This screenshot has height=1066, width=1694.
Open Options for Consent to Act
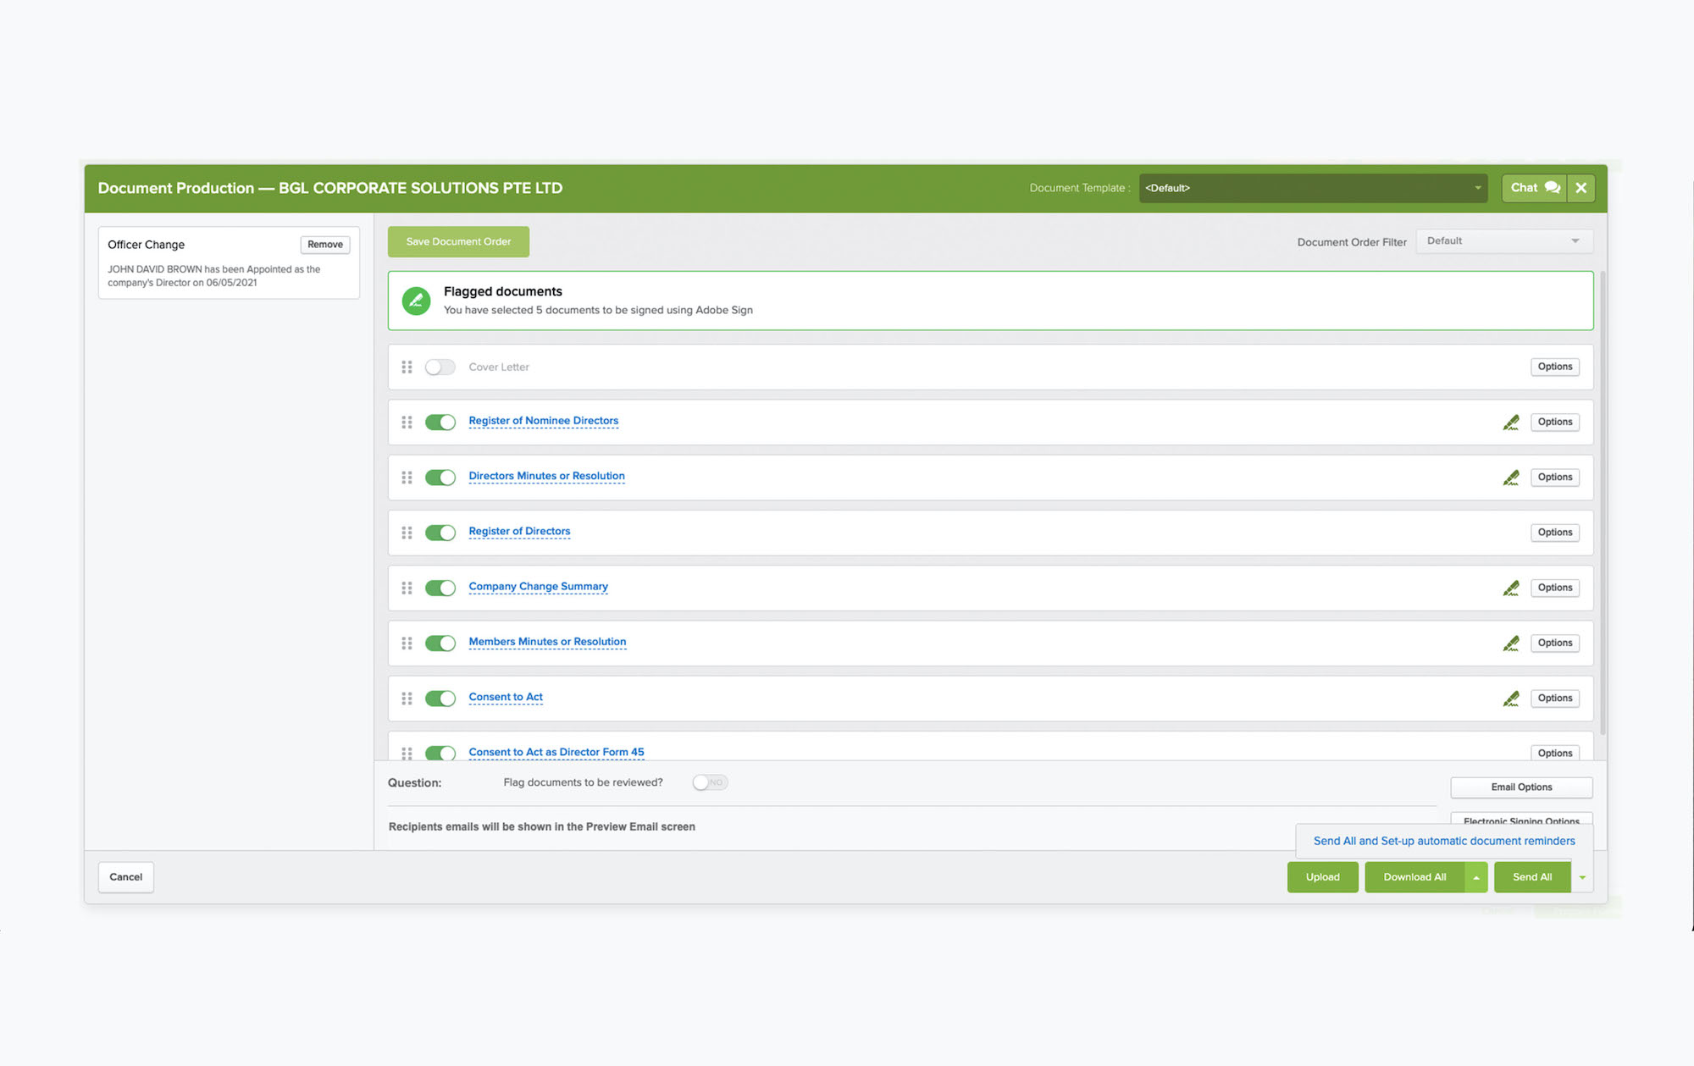pos(1555,699)
